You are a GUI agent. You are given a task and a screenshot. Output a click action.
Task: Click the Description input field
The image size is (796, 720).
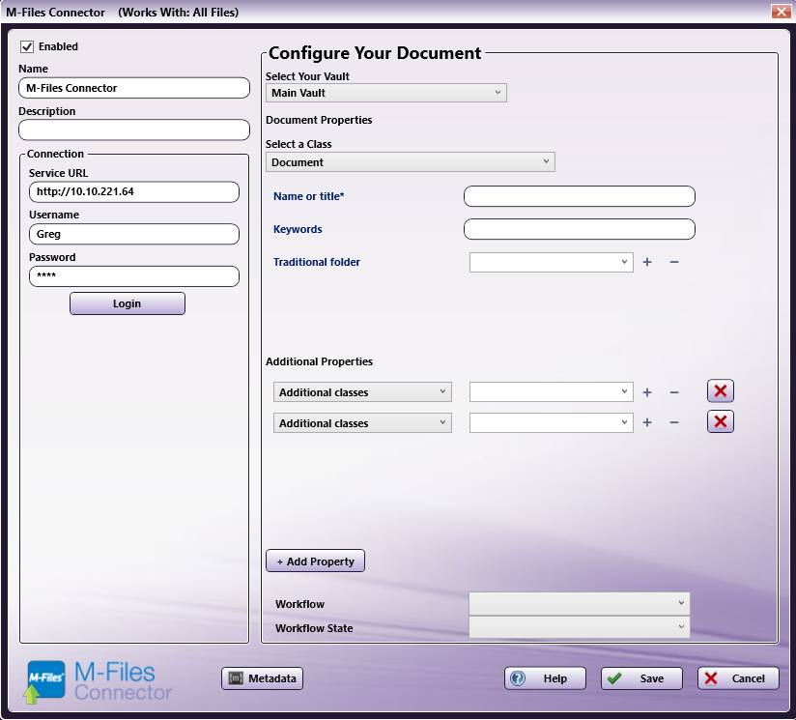pos(134,130)
